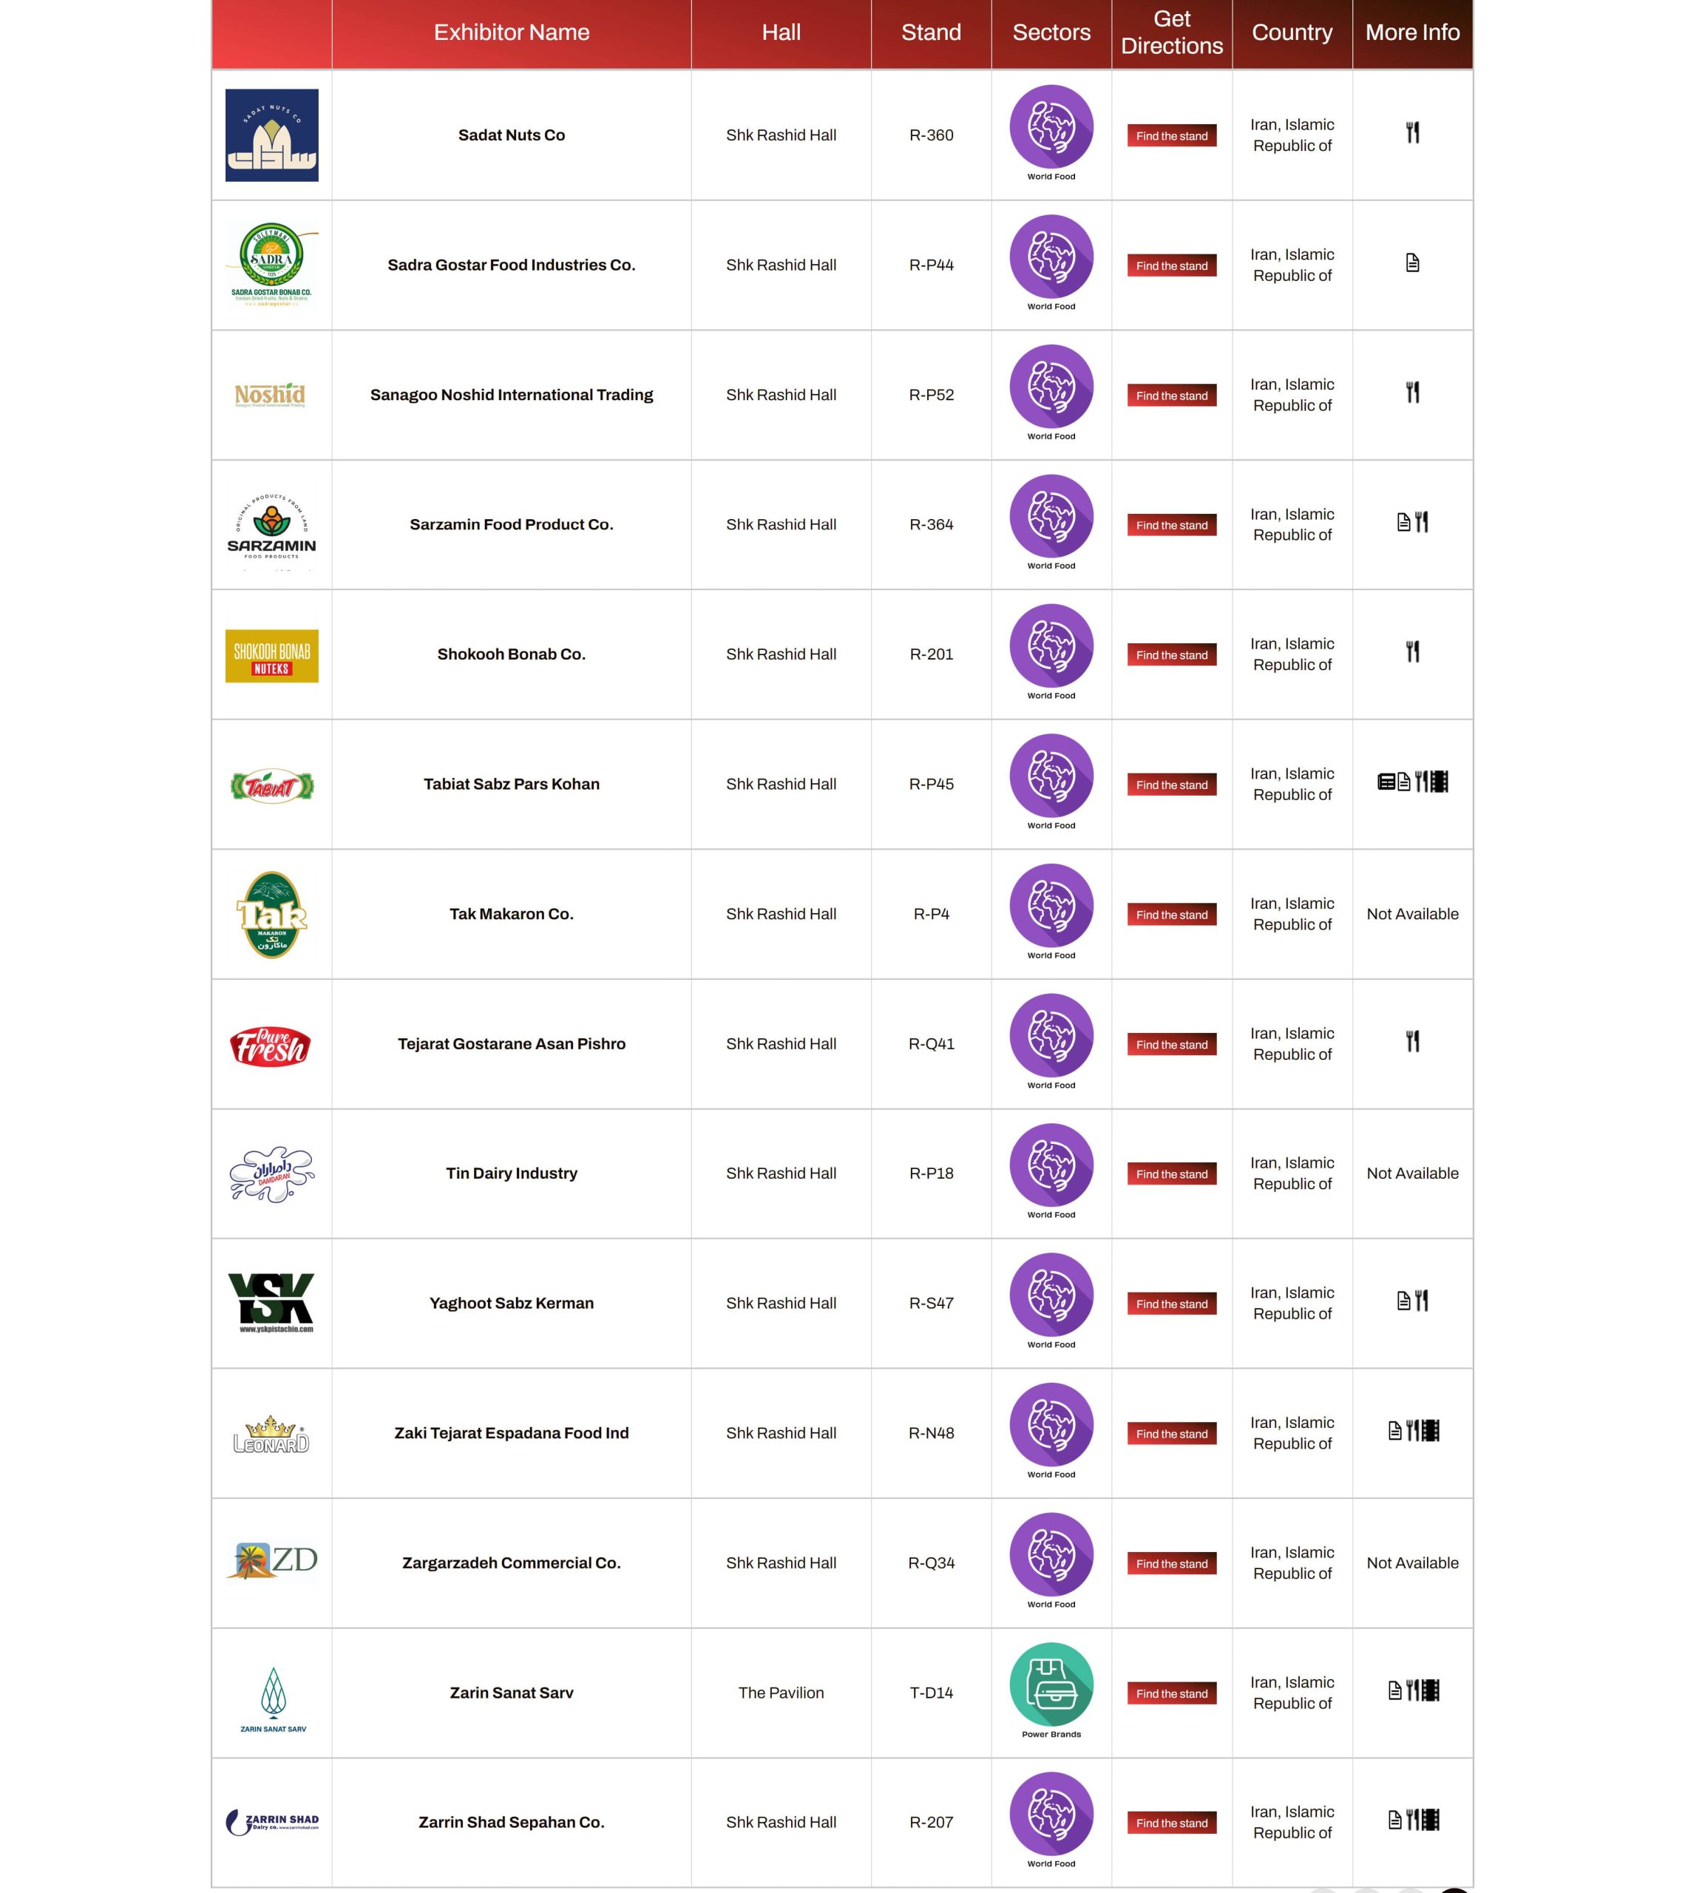The width and height of the screenshot is (1685, 1893).
Task: Open the document icon for Yaghoot Sabz Kerman
Action: tap(1403, 1300)
